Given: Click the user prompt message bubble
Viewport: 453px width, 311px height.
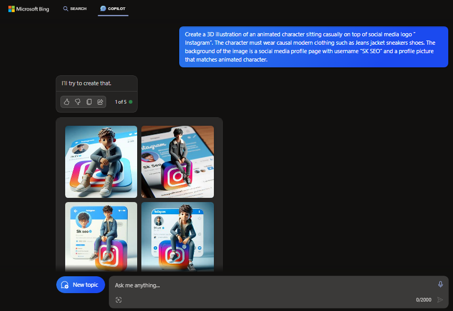Looking at the screenshot, I should [x=313, y=47].
